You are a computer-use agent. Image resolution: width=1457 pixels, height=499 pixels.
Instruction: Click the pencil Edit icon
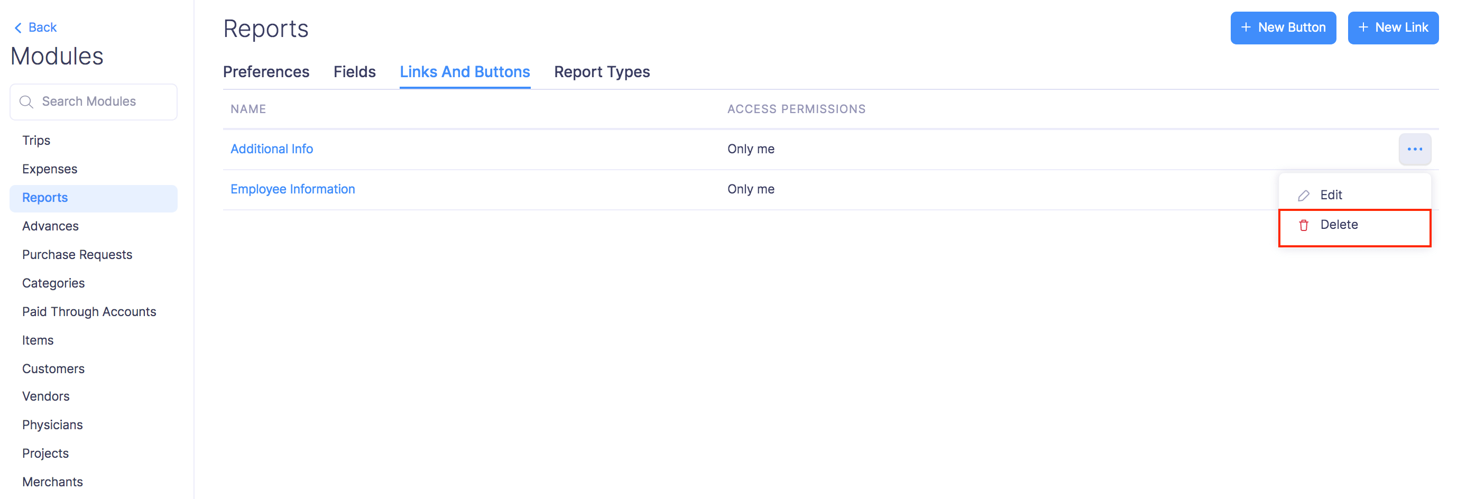tap(1304, 195)
